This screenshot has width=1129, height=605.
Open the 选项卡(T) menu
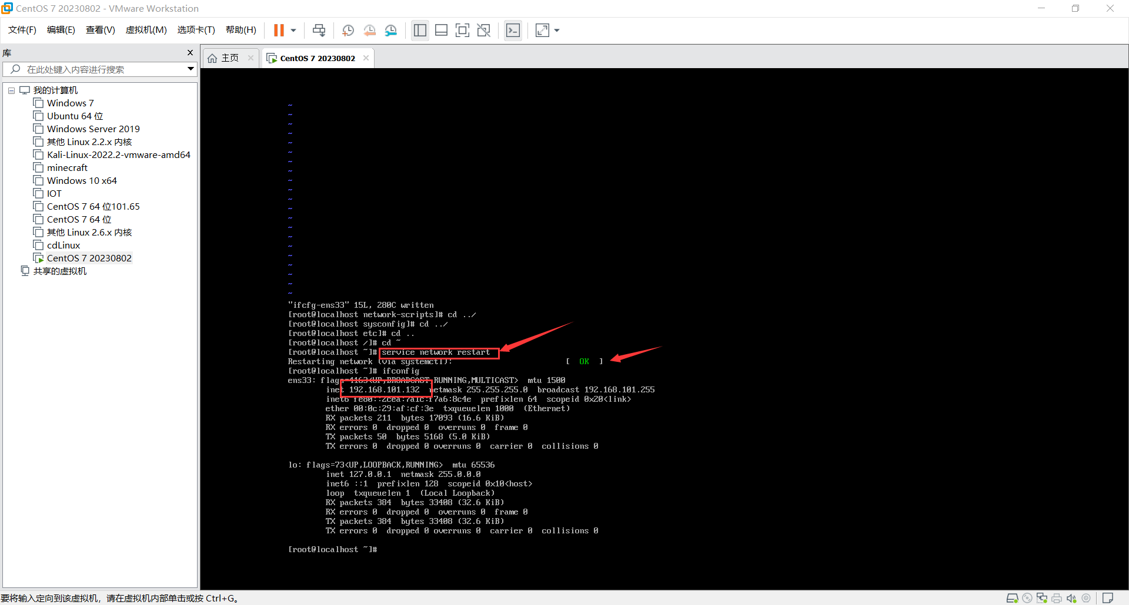[x=196, y=30]
